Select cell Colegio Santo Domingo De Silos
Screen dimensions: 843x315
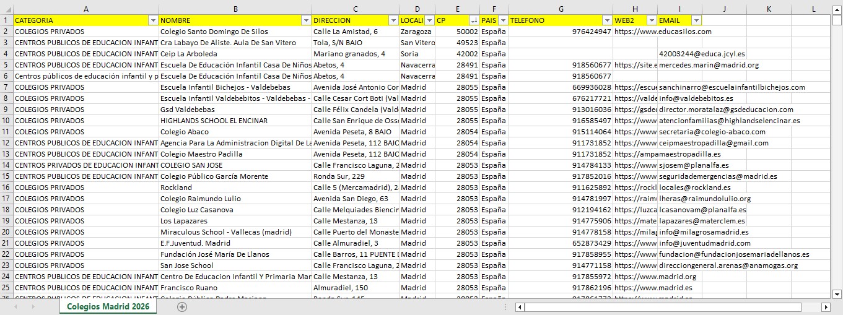point(235,32)
